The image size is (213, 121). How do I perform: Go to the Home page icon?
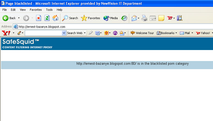[x=55, y=18]
